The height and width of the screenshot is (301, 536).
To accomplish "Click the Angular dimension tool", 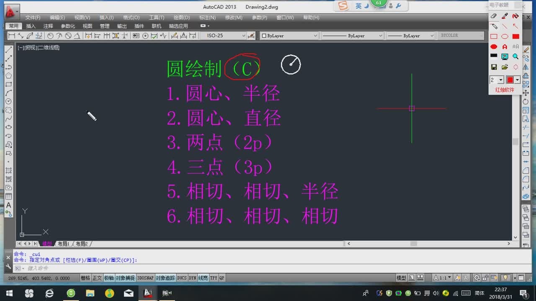I will tap(77, 36).
